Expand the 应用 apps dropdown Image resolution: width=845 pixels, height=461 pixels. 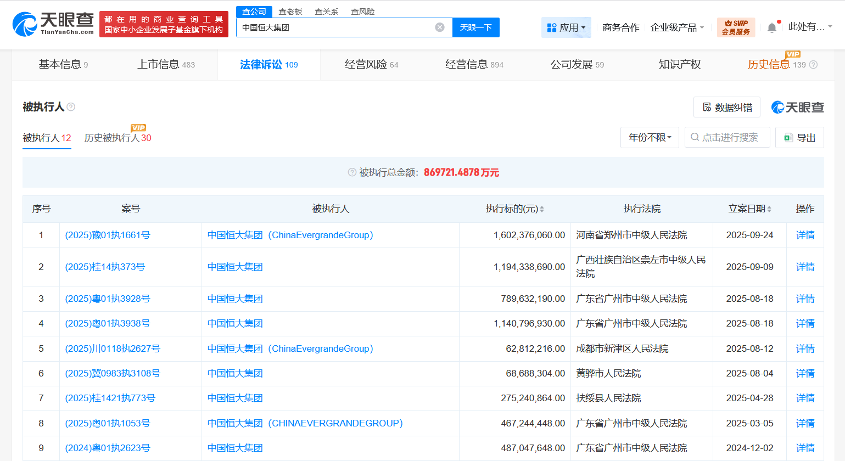click(566, 27)
